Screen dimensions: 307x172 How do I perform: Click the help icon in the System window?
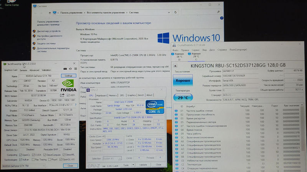[221, 18]
